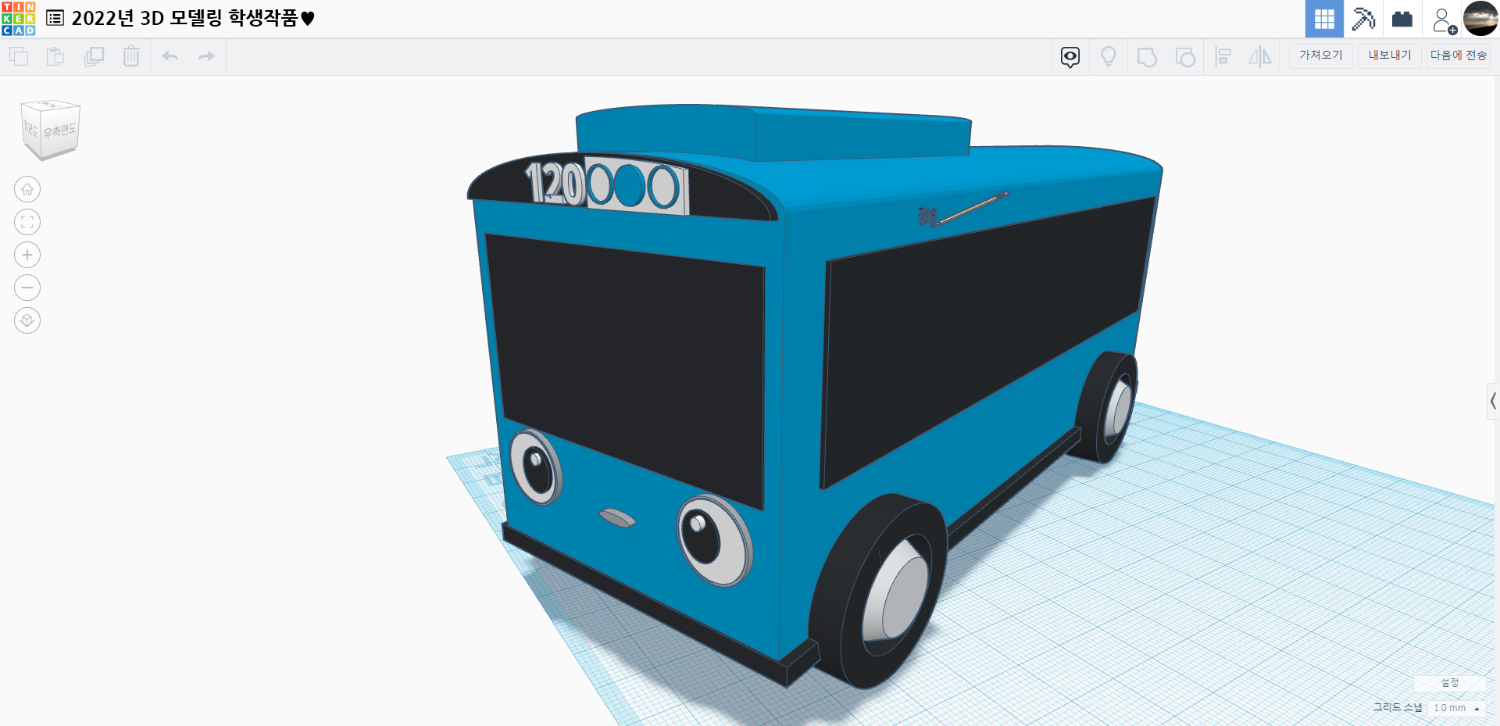
Task: Zoom out with minus icon
Action: click(x=27, y=288)
